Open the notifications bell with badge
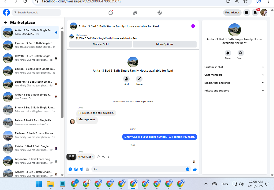This screenshot has height=190, width=274. [x=255, y=12]
